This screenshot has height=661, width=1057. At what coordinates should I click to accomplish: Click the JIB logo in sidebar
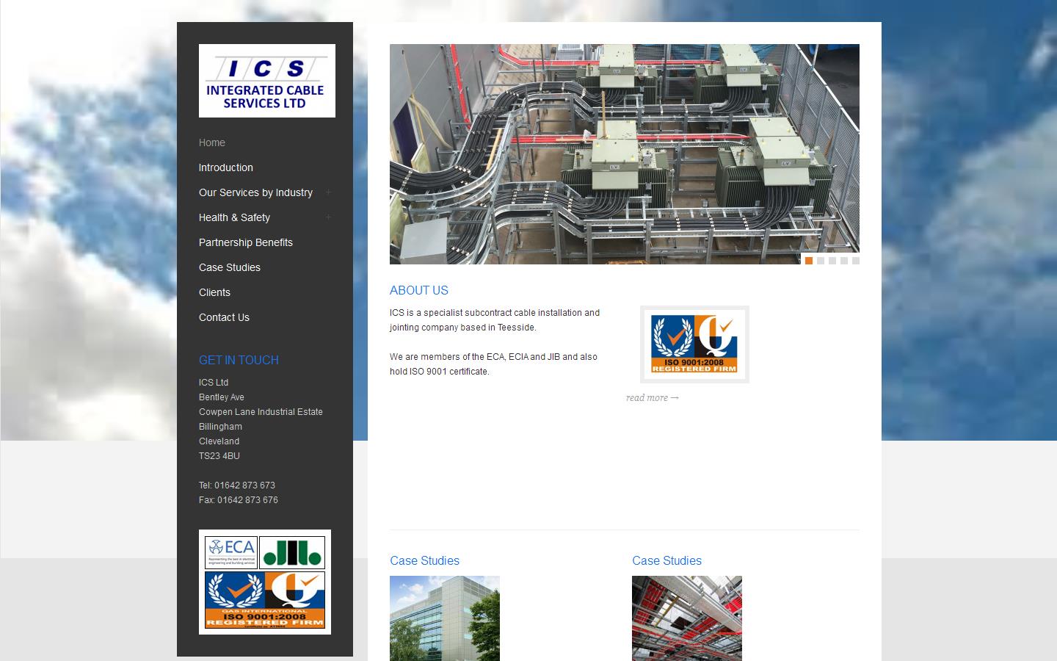pyautogui.click(x=291, y=552)
